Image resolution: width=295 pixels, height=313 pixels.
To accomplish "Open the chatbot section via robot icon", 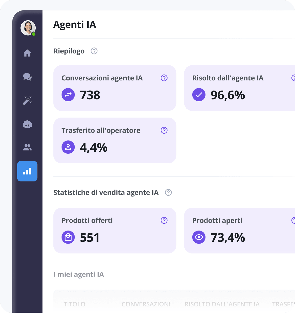I will pos(27,124).
